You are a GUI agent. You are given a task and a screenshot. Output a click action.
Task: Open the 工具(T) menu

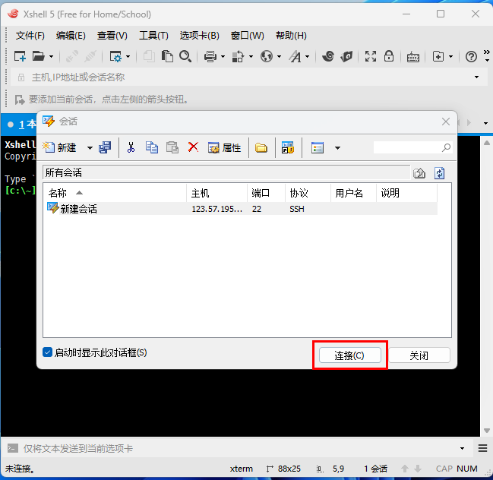(x=153, y=36)
